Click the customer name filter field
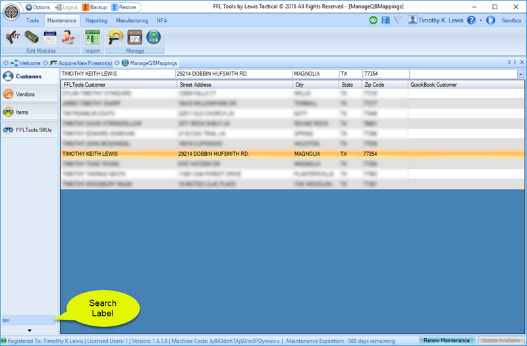This screenshot has height=346, width=527. click(x=118, y=74)
